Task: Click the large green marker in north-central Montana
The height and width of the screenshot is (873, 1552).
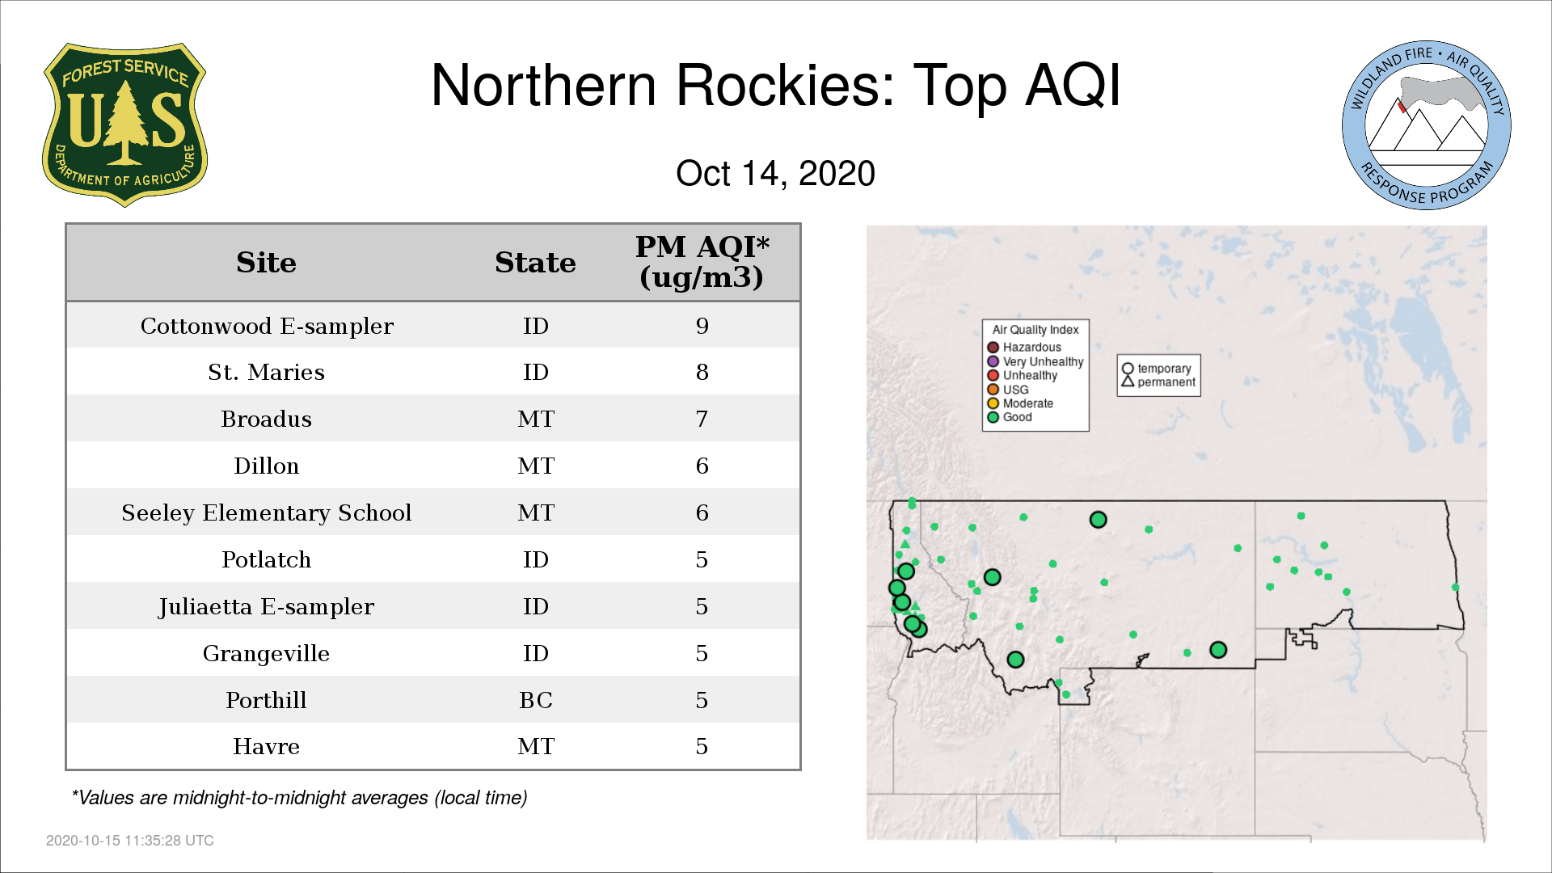Action: [1098, 520]
